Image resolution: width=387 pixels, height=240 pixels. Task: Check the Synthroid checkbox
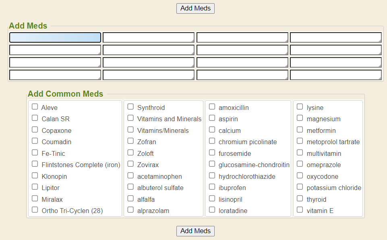point(130,107)
